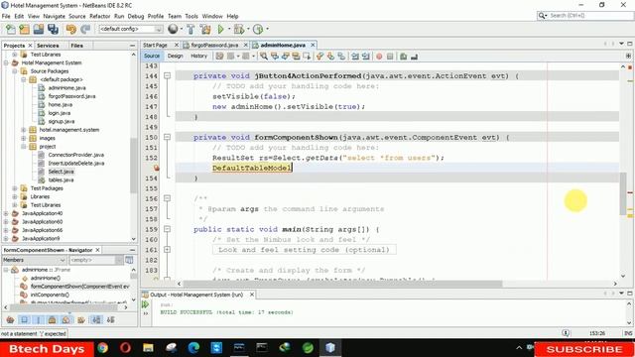Viewport: 635px width, 357px height.
Task: Open the Run Project dropdown arrow
Action: coord(229,29)
